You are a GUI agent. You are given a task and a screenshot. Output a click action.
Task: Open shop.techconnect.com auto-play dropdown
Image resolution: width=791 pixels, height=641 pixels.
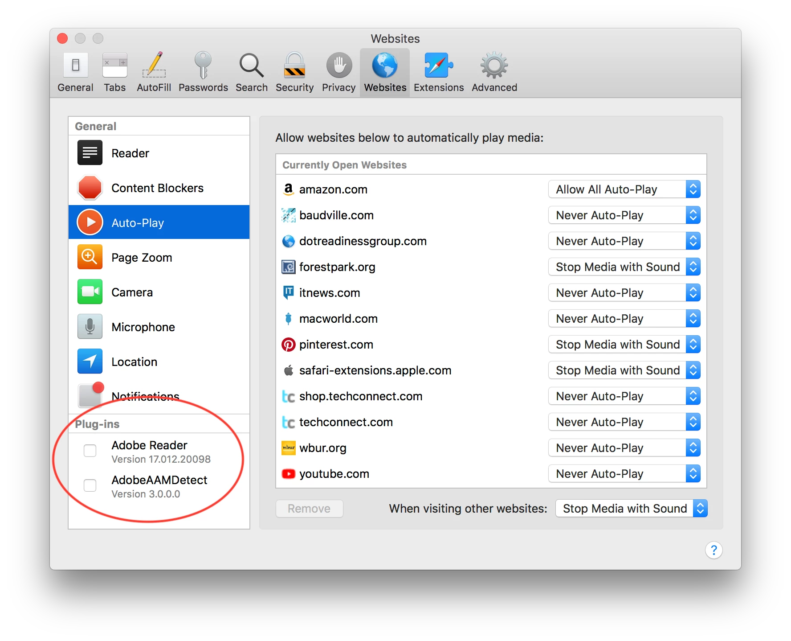tap(624, 396)
